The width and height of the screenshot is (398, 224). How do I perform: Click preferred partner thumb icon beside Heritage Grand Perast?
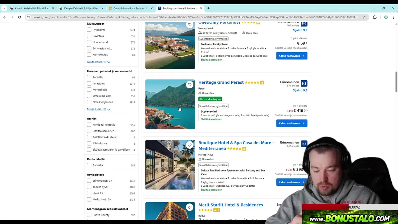pyautogui.click(x=262, y=82)
